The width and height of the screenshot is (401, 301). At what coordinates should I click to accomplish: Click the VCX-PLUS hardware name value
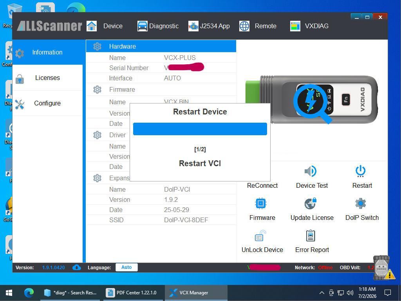pos(180,58)
